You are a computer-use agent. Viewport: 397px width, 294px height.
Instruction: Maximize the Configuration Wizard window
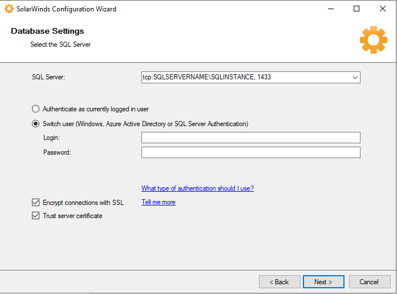357,9
